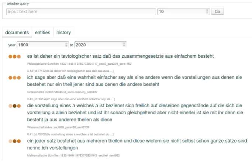Use the stepper on the 2020 year field
The height and width of the screenshot is (162, 252).
[124, 45]
